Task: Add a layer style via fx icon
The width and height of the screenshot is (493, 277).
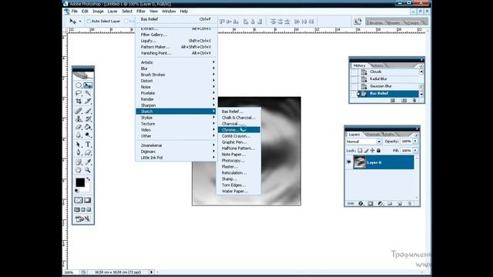Action: [x=361, y=203]
